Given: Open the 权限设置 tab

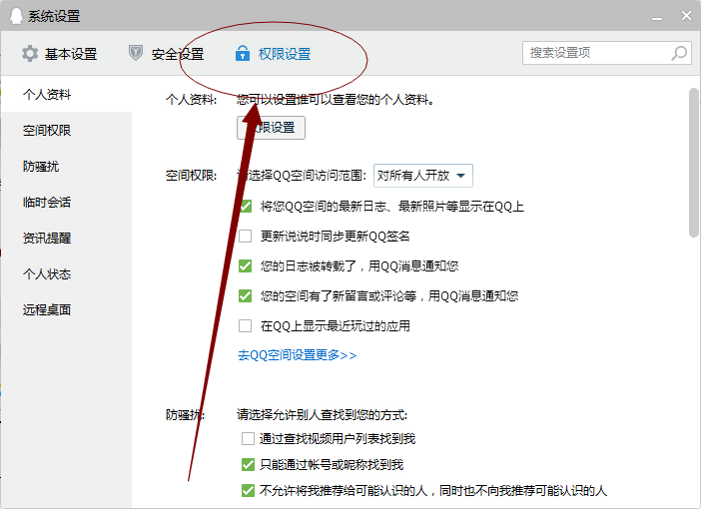Looking at the screenshot, I should (274, 54).
